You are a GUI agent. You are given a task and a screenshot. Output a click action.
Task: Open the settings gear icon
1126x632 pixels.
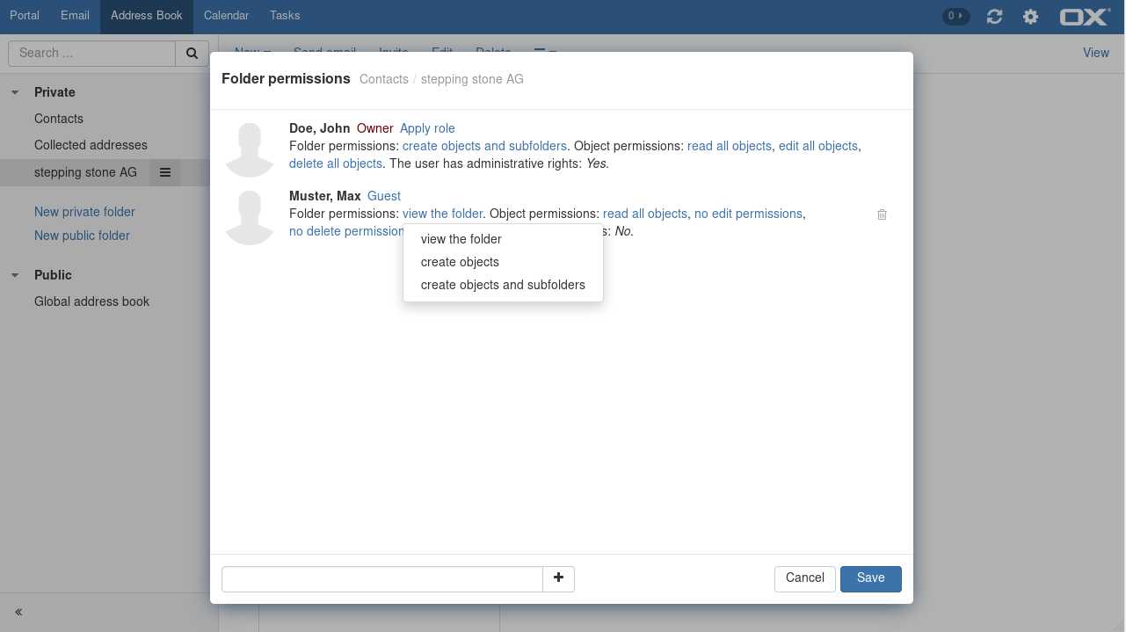click(x=1030, y=17)
